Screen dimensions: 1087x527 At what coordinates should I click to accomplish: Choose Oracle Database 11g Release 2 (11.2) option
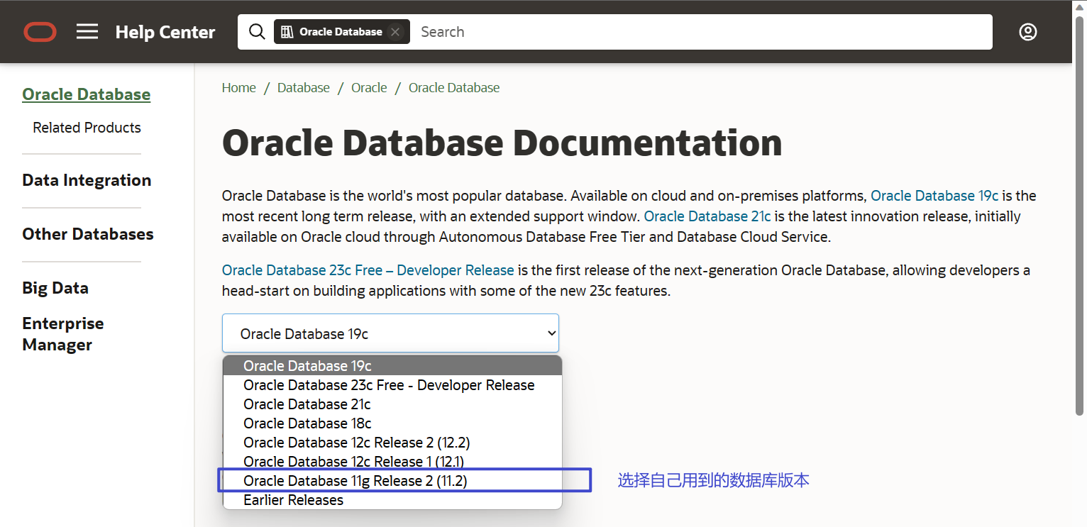392,481
